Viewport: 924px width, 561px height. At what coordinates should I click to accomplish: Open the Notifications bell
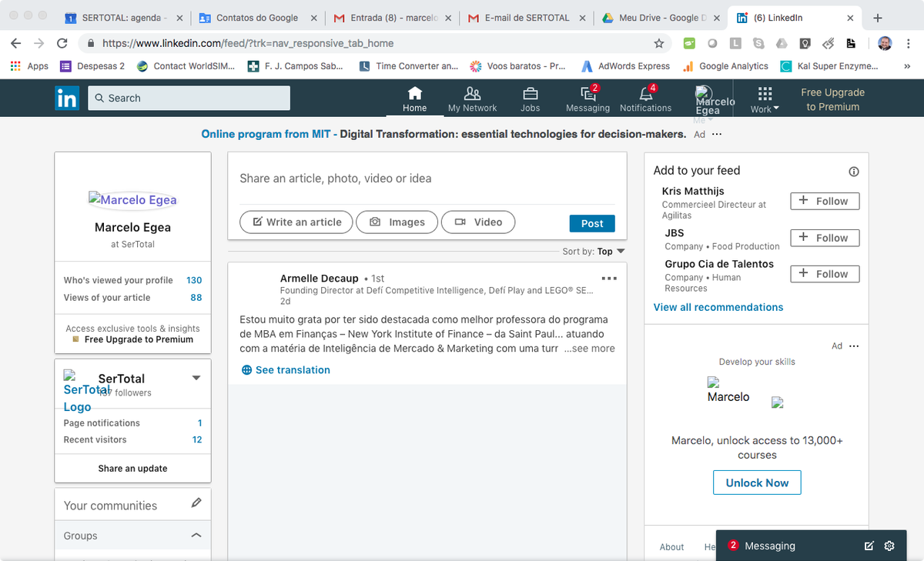[x=645, y=99]
